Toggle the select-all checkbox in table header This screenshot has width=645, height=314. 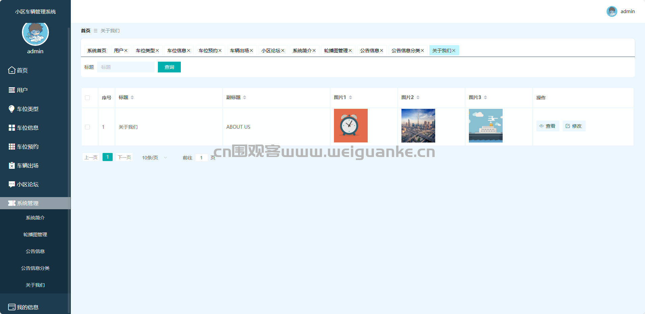point(87,98)
